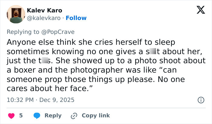Follow the Kalev Karo account

[76, 18]
